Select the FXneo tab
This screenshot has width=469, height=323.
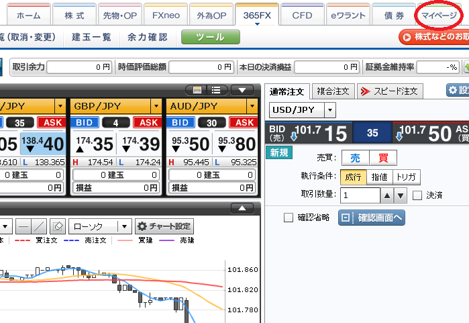click(166, 15)
